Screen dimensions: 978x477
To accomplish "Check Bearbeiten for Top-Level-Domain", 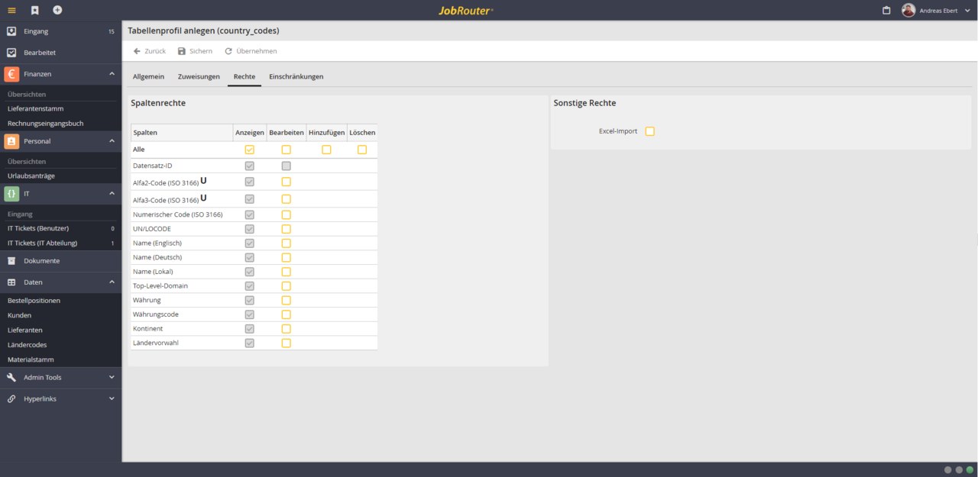I will [x=287, y=286].
